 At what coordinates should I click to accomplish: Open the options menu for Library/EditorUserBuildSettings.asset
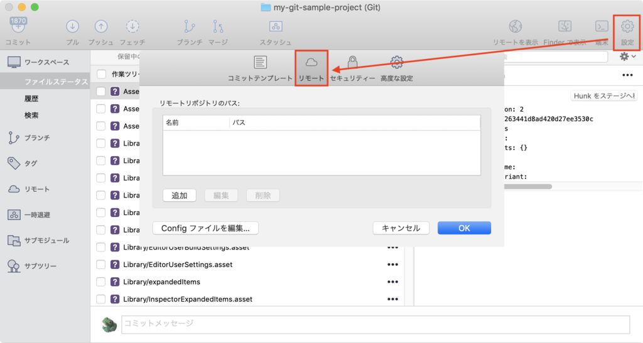[392, 247]
